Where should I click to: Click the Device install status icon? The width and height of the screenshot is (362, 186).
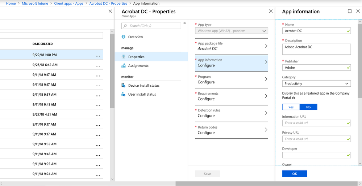(x=124, y=85)
